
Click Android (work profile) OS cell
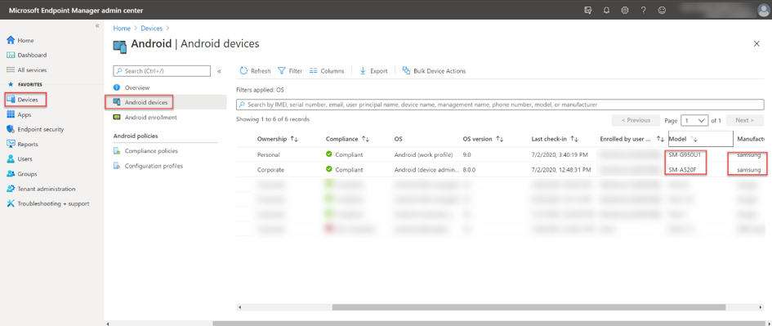coord(423,154)
